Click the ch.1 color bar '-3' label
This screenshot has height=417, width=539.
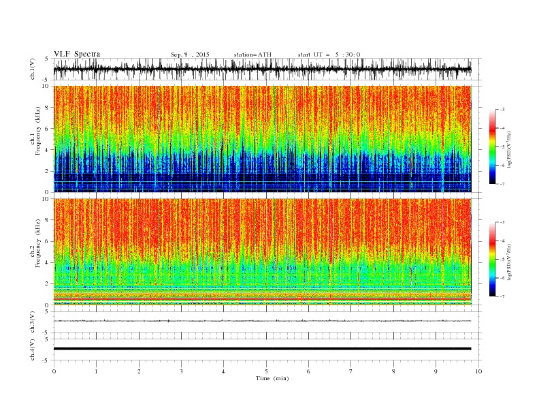(x=502, y=110)
